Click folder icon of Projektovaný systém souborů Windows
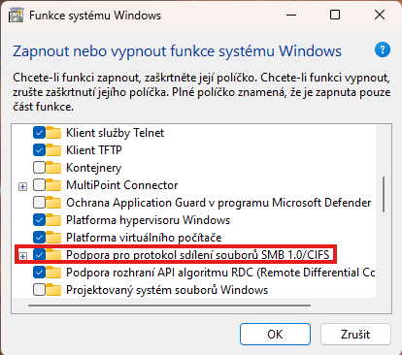The width and height of the screenshot is (402, 355). click(x=53, y=290)
